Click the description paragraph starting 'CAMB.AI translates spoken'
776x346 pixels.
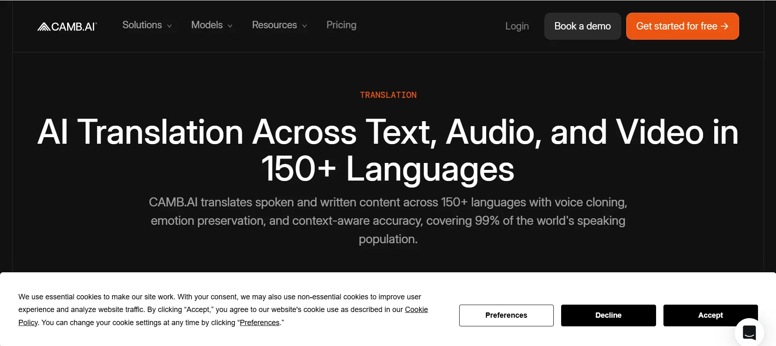[388, 220]
